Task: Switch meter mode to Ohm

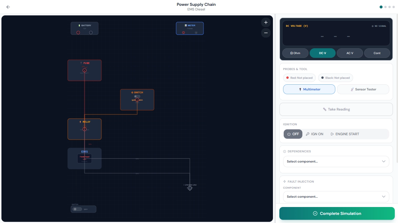Action: pyautogui.click(x=295, y=53)
